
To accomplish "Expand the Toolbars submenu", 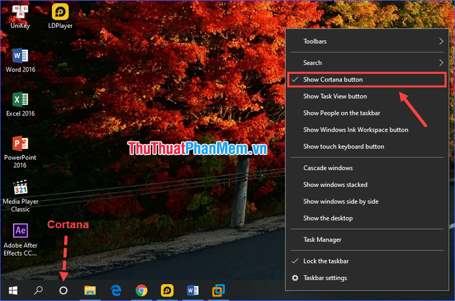I will 367,42.
